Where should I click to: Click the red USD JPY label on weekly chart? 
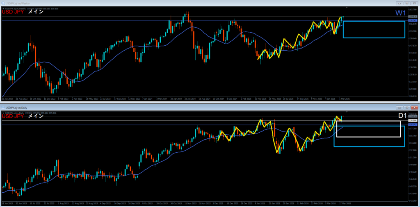click(x=13, y=12)
